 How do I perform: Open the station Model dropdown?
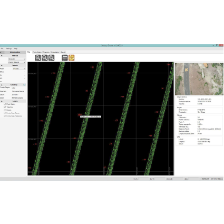pyautogui.click(x=19, y=69)
